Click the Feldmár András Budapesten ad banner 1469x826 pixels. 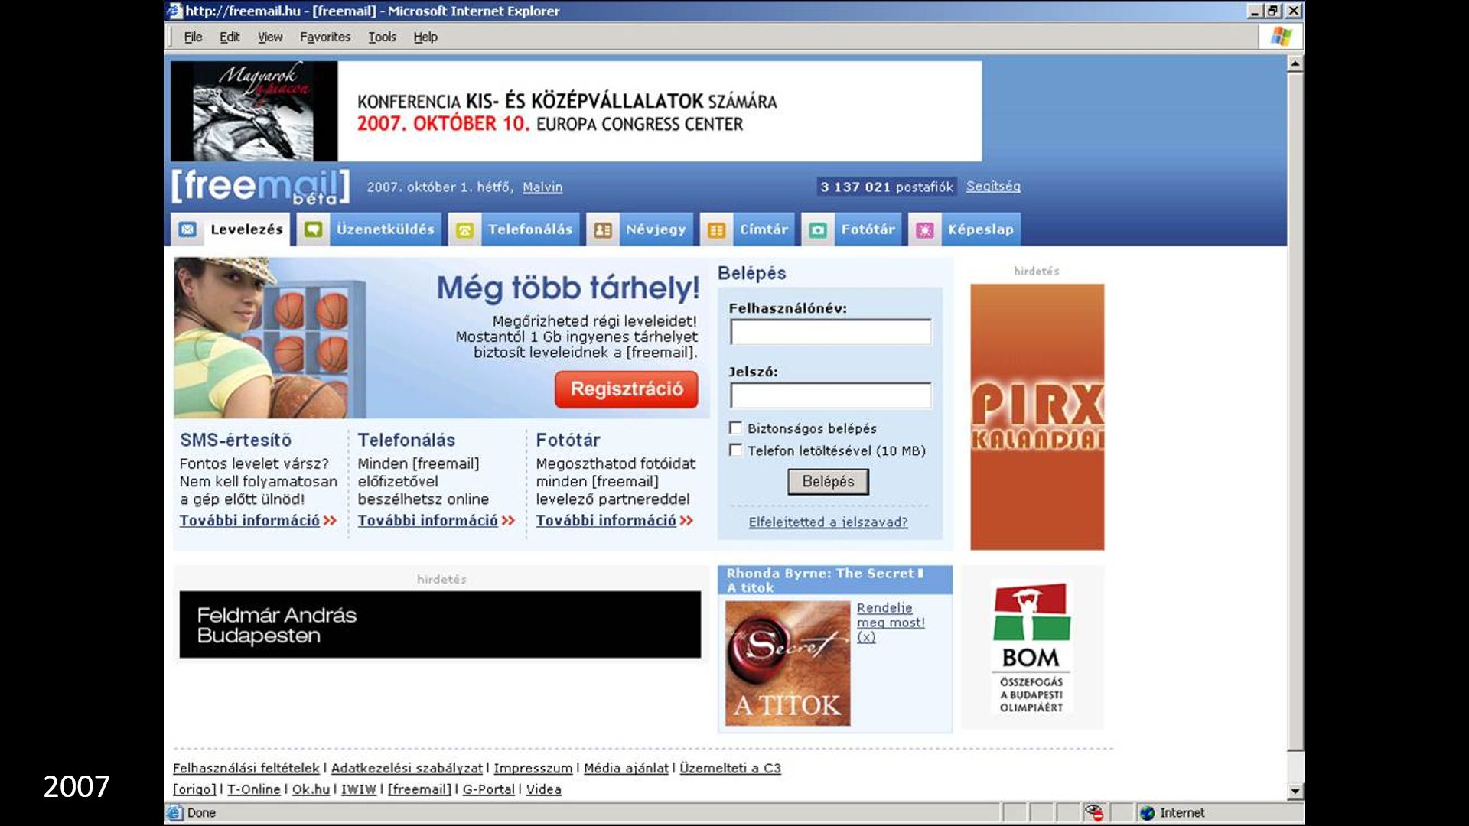click(x=440, y=624)
